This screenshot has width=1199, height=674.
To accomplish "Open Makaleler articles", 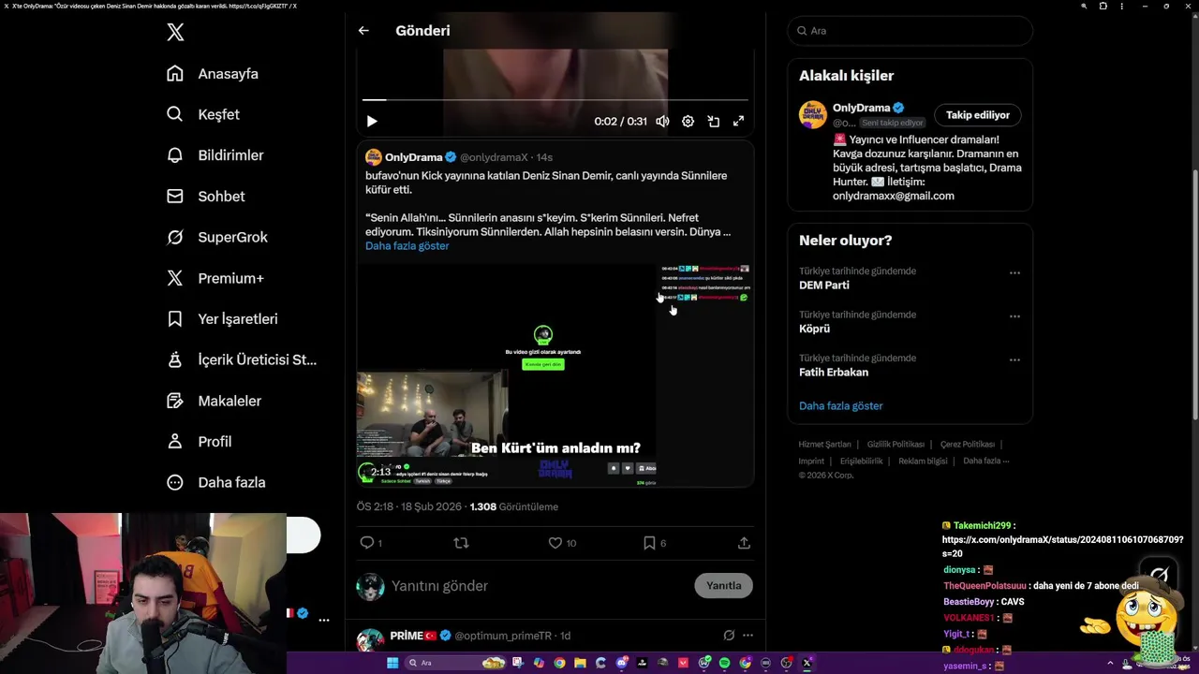I will click(215, 401).
